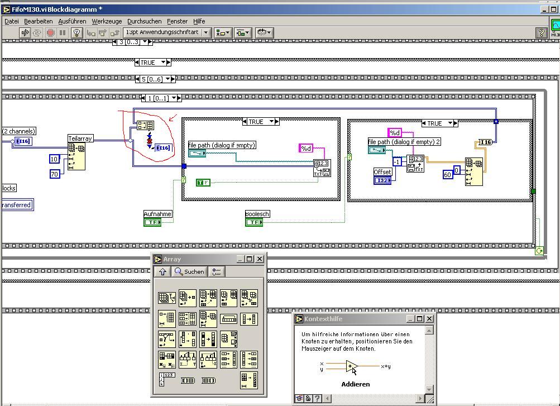Click the Pause button in the toolbar
Screen dimensions: 560x406
[63, 33]
